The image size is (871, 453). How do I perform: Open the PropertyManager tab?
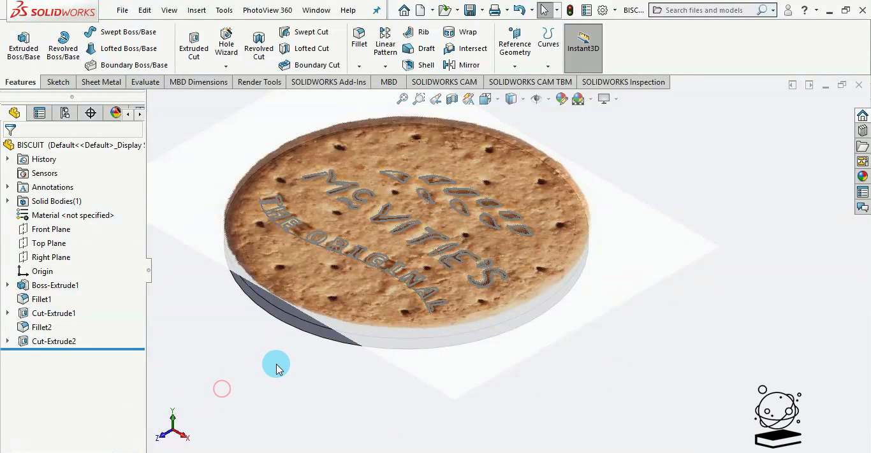[x=40, y=113]
